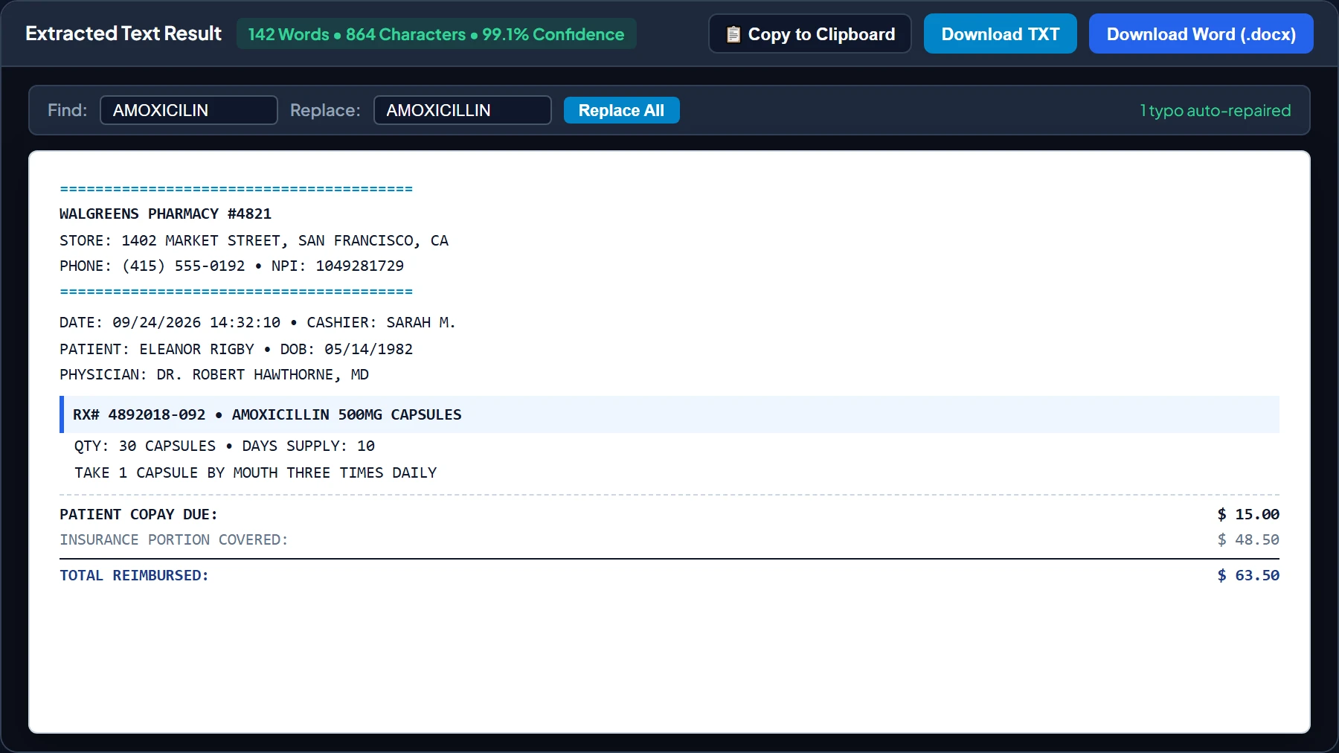Click the $ 63.50 total amount
The width and height of the screenshot is (1339, 753).
tap(1248, 575)
